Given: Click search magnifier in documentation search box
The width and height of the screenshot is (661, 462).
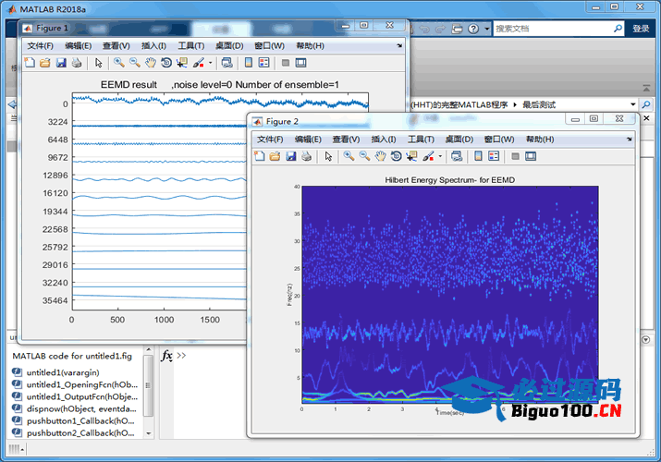Looking at the screenshot, I should pos(618,29).
